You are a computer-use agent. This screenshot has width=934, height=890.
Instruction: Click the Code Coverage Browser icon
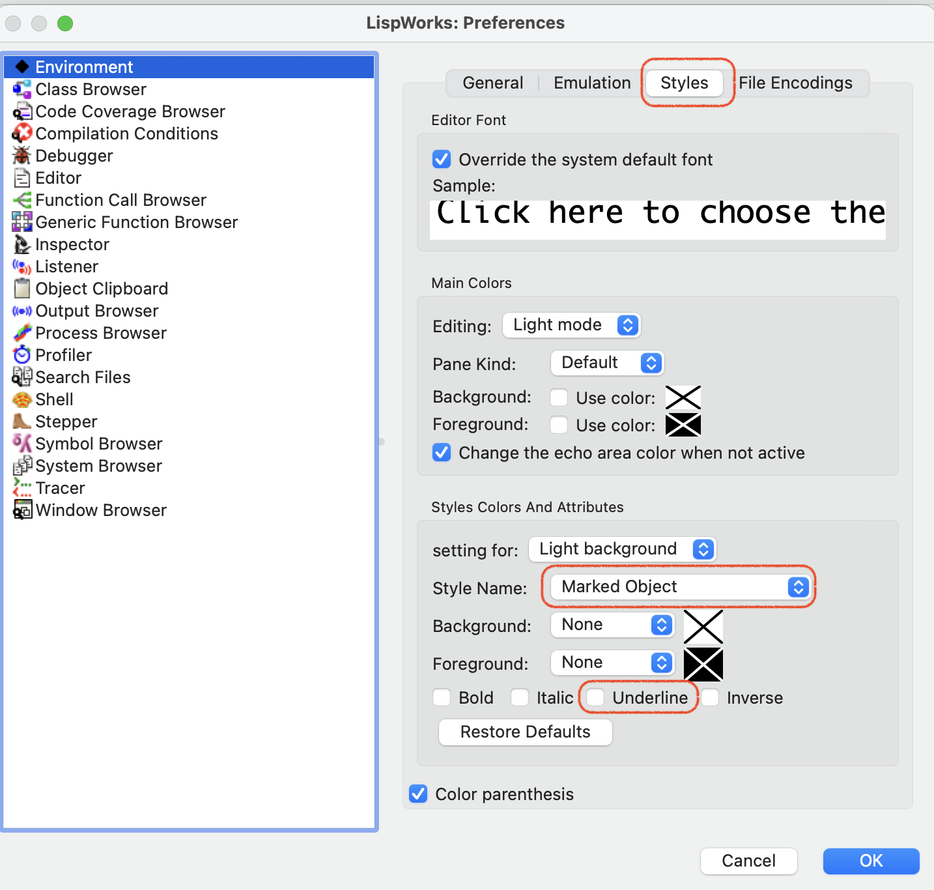coord(22,111)
